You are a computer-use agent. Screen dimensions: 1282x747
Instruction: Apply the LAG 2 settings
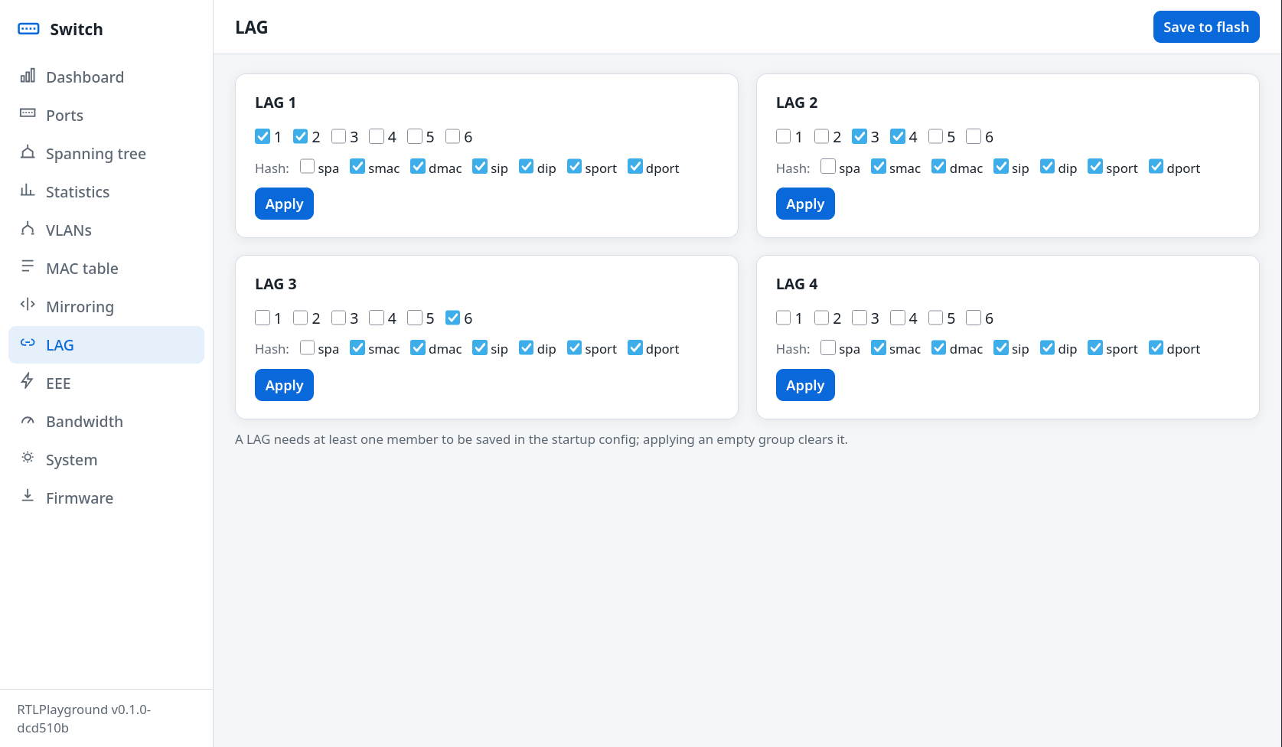805,204
